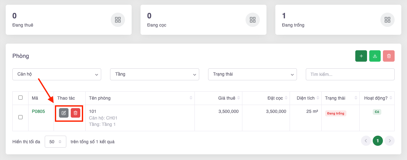Click the Tìm kiếm search field
Screen dimensions: 407x160
(x=350, y=74)
